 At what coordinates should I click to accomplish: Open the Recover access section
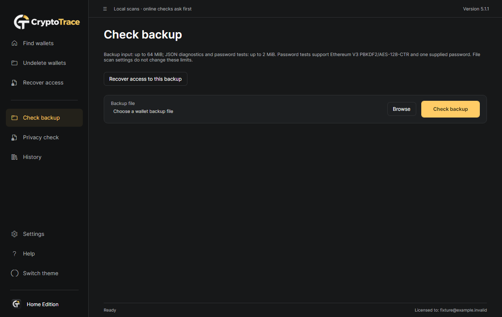44,82
